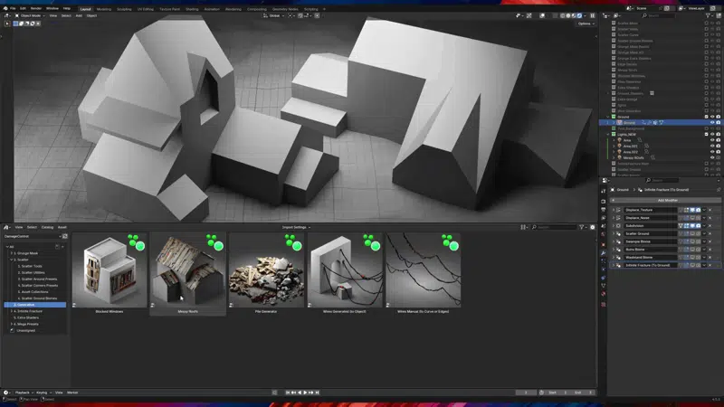The width and height of the screenshot is (724, 407).
Task: Click the Blender logo menu
Action: (x=5, y=8)
